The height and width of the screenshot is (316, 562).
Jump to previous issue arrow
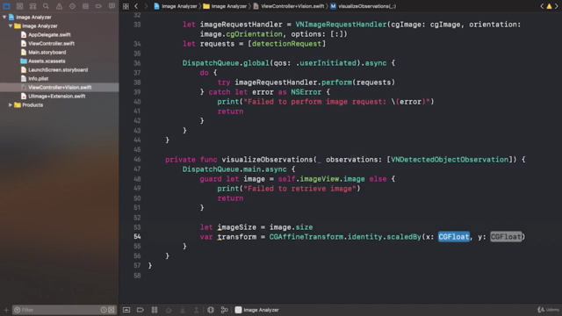(x=542, y=6)
